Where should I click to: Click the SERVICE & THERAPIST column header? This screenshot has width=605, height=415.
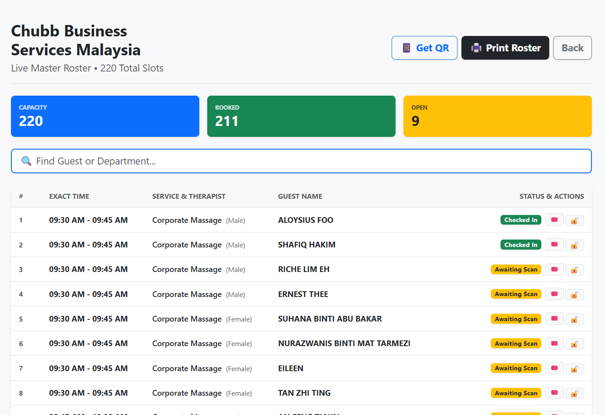pyautogui.click(x=189, y=197)
